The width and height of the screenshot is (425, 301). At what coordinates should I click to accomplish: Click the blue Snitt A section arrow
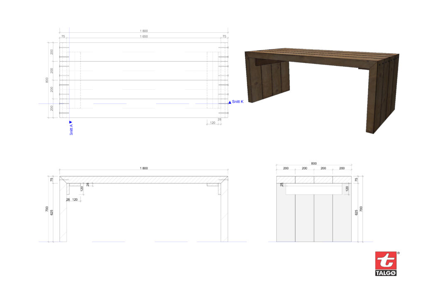click(71, 122)
